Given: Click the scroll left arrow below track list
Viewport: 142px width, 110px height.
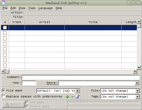Looking at the screenshot, I should click(3, 72).
